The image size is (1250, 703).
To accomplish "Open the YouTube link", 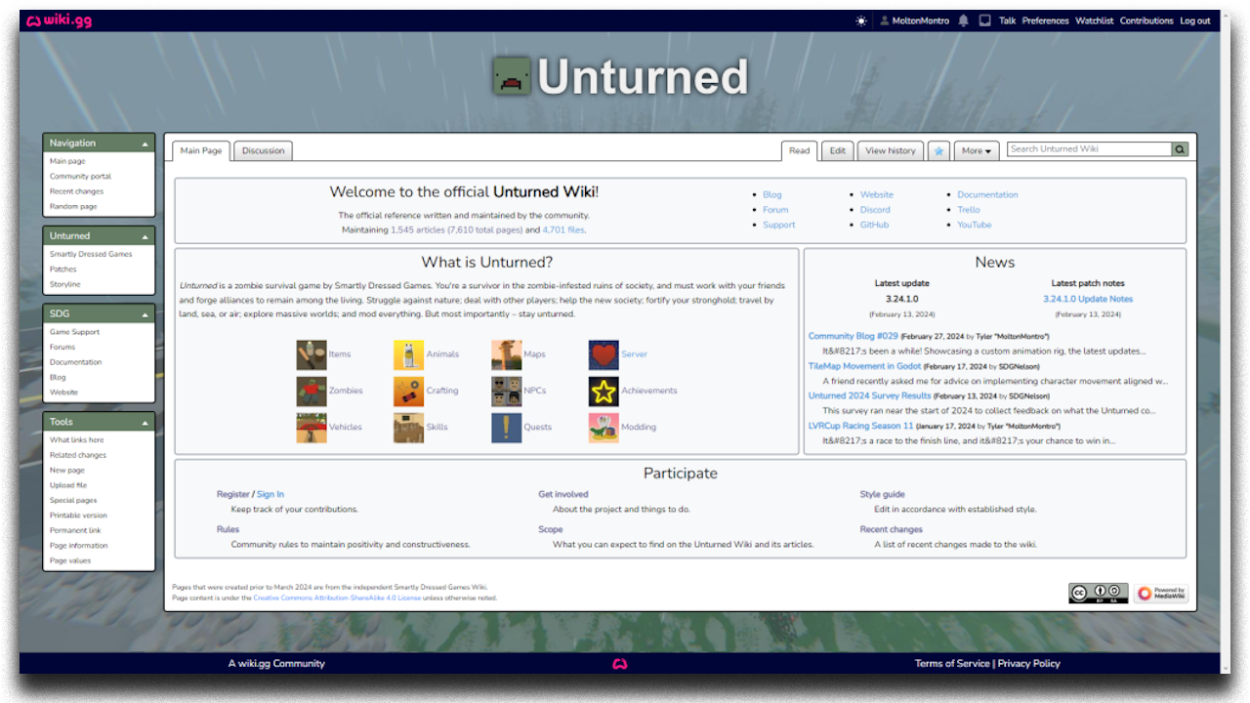I will 974,225.
